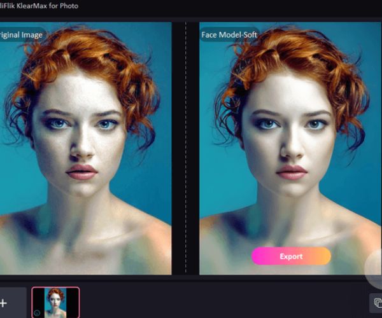Click the pink Export button
The height and width of the screenshot is (318, 382).
tap(291, 256)
